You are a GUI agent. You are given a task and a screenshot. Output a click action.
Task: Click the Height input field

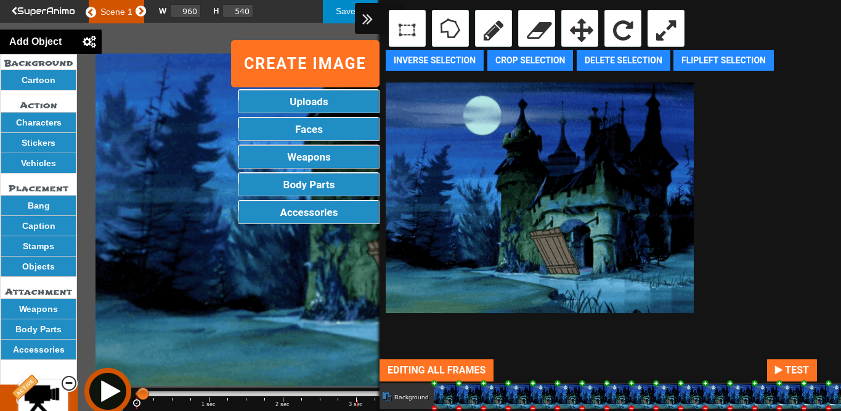click(x=238, y=11)
